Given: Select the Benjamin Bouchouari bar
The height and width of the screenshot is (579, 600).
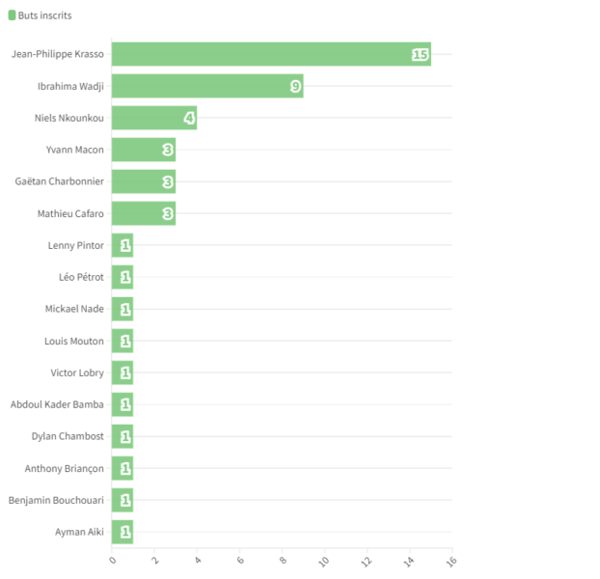Looking at the screenshot, I should [123, 500].
